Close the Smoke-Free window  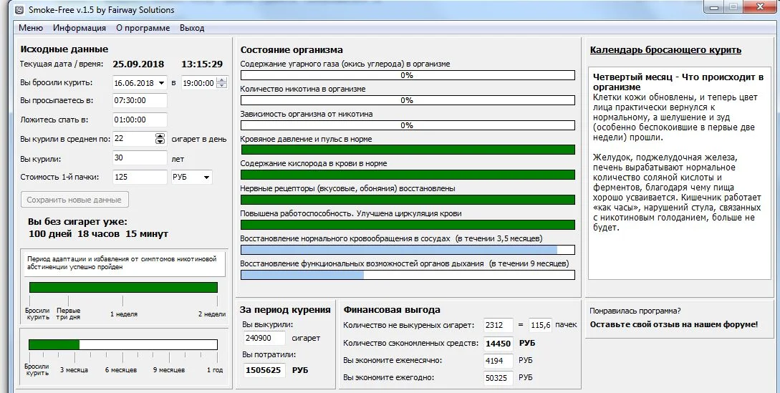click(761, 6)
